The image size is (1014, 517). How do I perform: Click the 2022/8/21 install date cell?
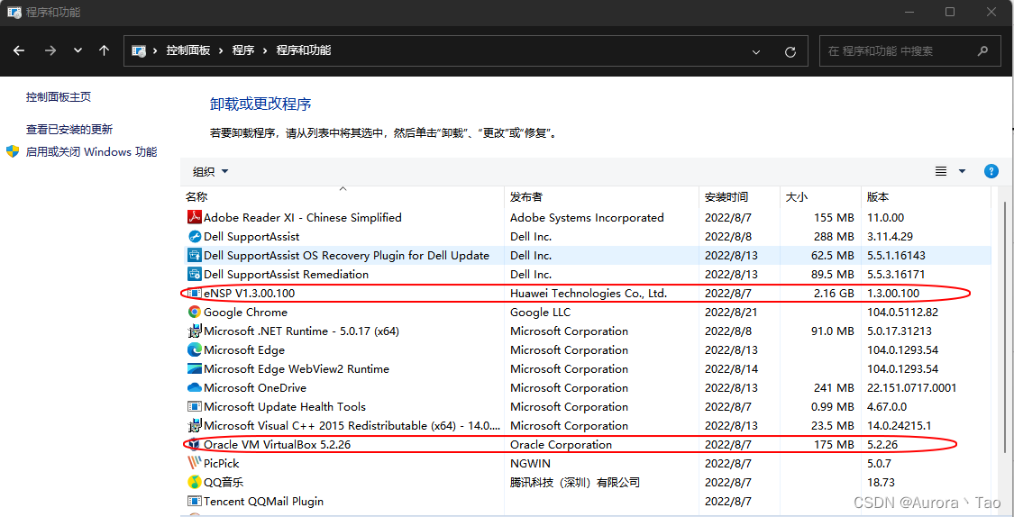(x=731, y=313)
